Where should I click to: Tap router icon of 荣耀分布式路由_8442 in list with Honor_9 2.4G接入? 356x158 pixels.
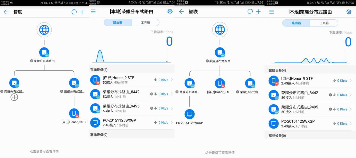[274, 95]
